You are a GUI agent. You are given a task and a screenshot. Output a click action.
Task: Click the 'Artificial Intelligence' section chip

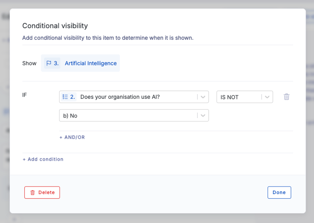(81, 63)
